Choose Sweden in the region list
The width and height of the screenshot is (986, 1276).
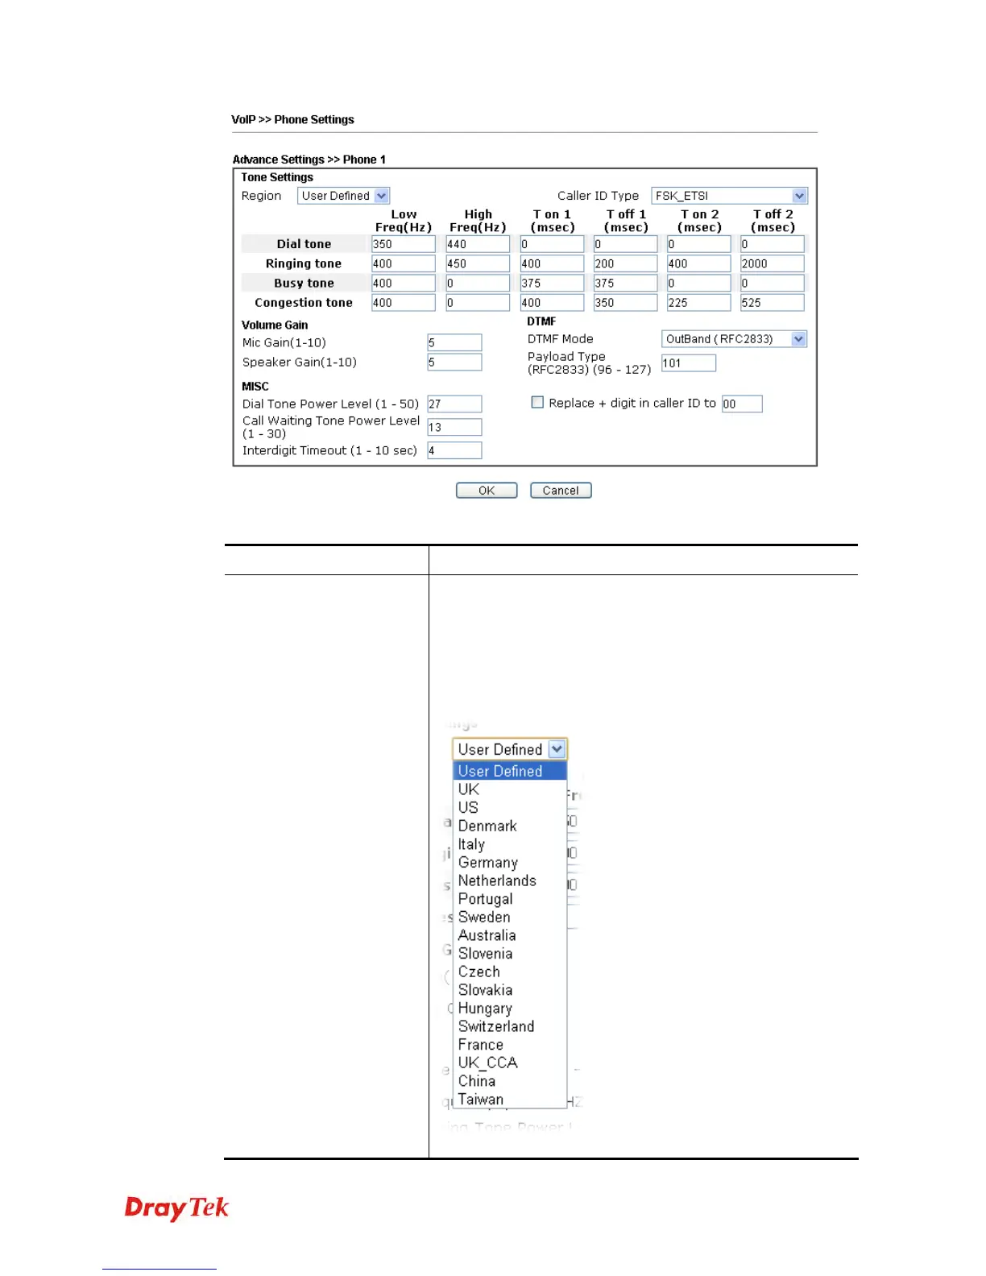[510, 917]
